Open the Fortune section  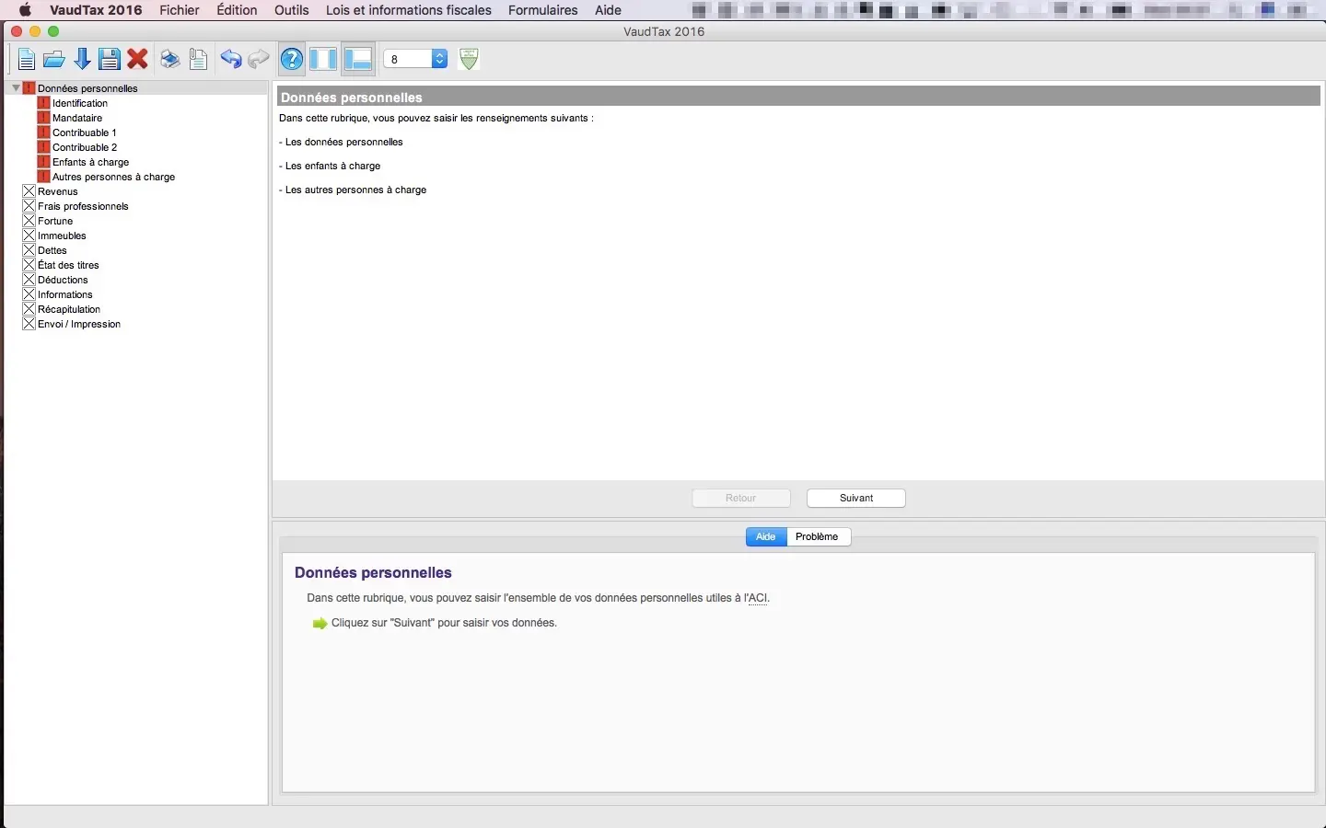[x=55, y=221]
